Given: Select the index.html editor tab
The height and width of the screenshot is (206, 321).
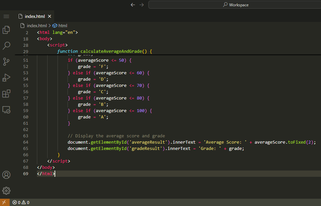Looking at the screenshot, I should [x=35, y=16].
